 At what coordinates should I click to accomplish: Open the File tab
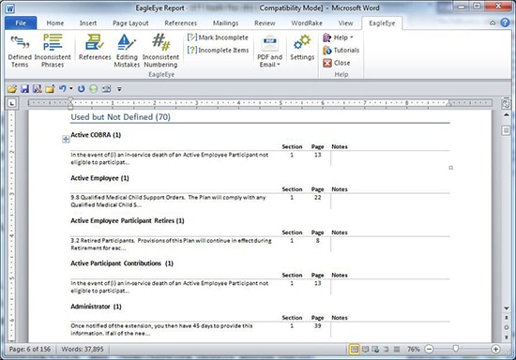21,23
